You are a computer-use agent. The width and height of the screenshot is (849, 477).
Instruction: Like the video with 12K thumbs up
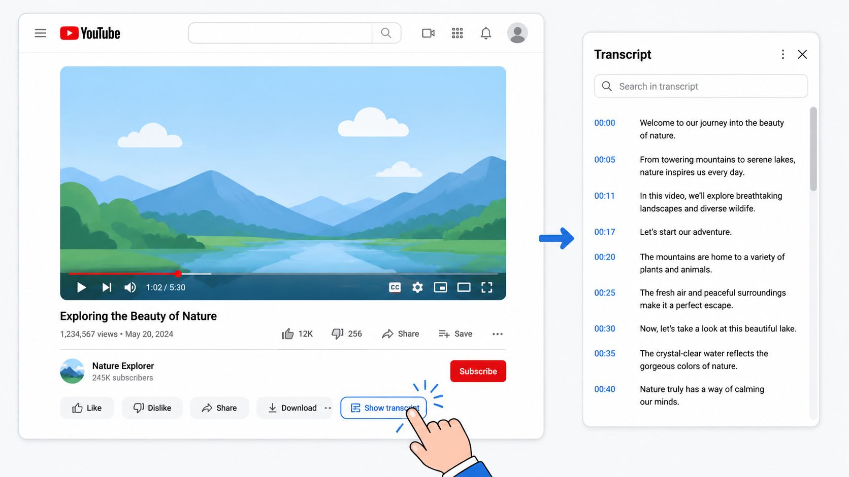(297, 334)
